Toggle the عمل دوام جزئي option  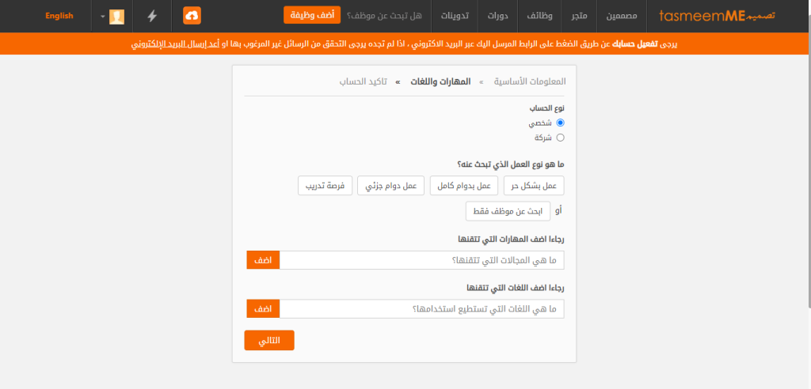click(390, 186)
